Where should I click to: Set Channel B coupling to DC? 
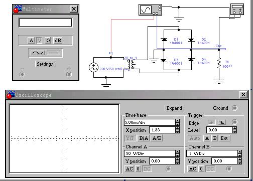pos(210,169)
